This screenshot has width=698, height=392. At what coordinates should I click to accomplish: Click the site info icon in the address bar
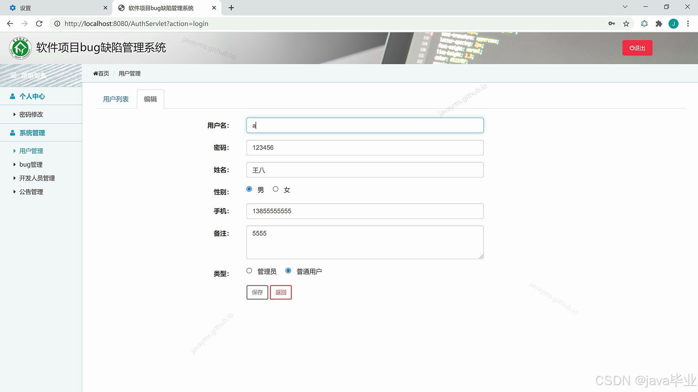click(x=57, y=24)
